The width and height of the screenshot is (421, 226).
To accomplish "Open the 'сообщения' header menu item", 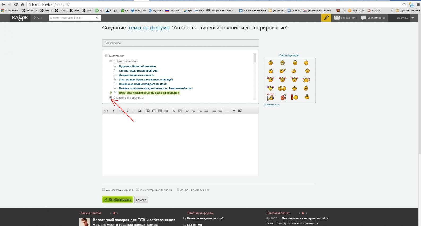I will 345,18.
